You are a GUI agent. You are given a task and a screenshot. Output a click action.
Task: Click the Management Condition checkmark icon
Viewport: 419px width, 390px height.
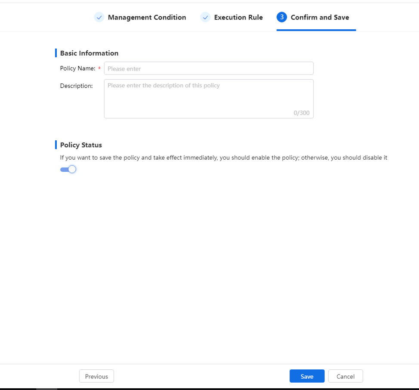click(99, 17)
